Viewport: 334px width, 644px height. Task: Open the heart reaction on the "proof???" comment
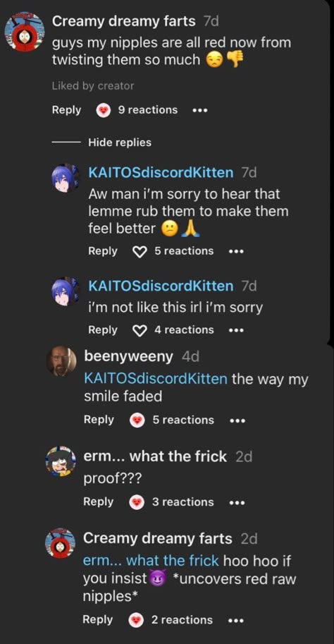[137, 502]
